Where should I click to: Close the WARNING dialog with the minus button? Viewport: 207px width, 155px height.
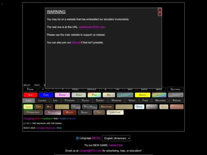point(160,12)
